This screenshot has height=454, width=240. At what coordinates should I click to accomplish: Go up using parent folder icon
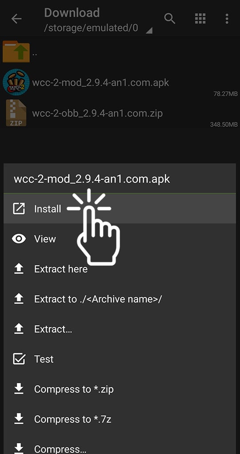click(x=16, y=52)
